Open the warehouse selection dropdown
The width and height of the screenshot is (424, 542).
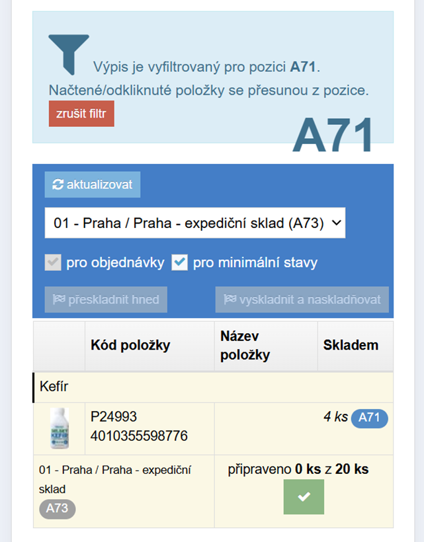coord(195,223)
